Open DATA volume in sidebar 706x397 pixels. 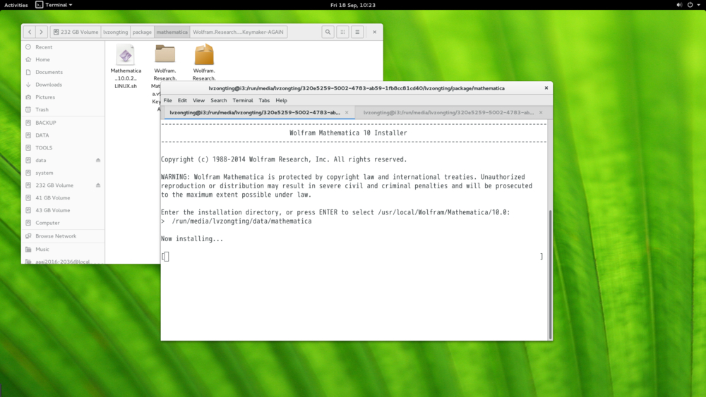click(63, 135)
